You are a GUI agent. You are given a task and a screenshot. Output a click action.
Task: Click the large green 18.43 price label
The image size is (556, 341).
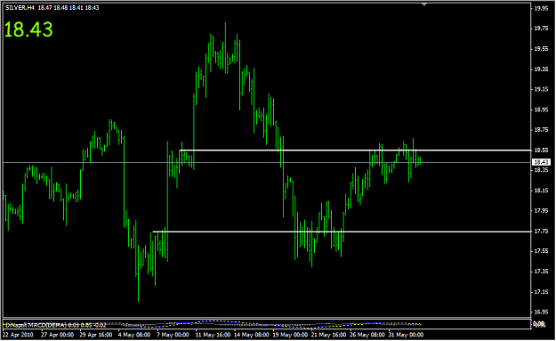pyautogui.click(x=28, y=29)
